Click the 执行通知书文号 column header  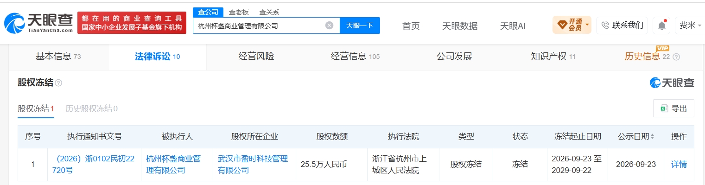[95, 137]
